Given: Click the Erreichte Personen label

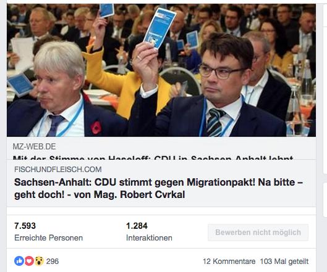Looking at the screenshot, I should coord(48,238).
